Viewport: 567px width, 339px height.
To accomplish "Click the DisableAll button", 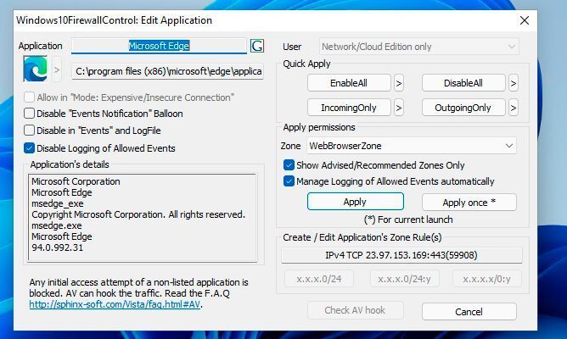I will point(463,83).
